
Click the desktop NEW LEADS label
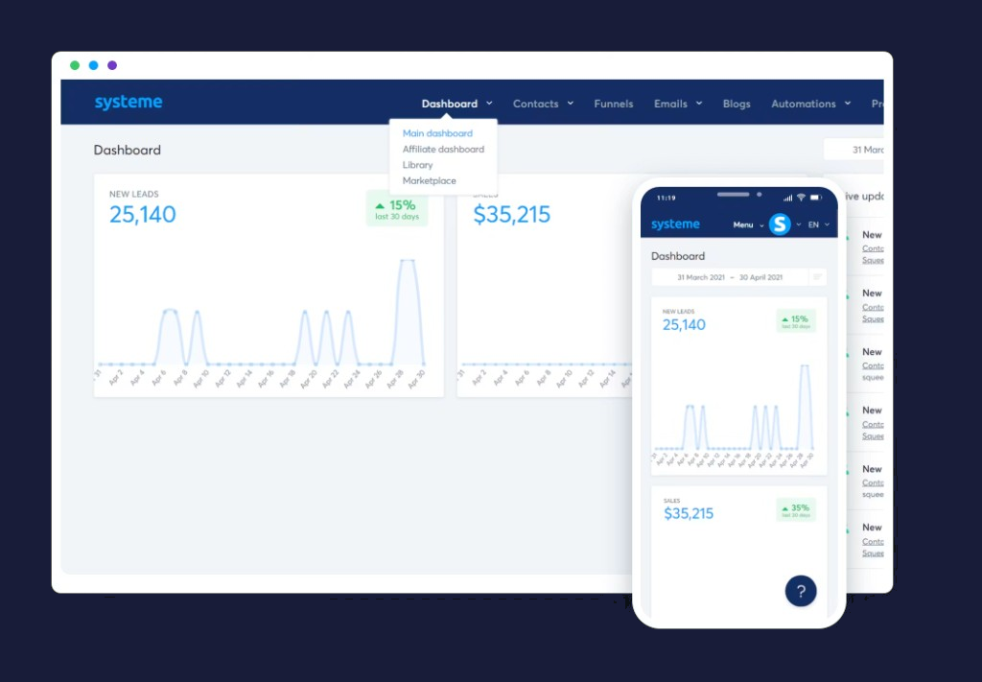point(134,194)
